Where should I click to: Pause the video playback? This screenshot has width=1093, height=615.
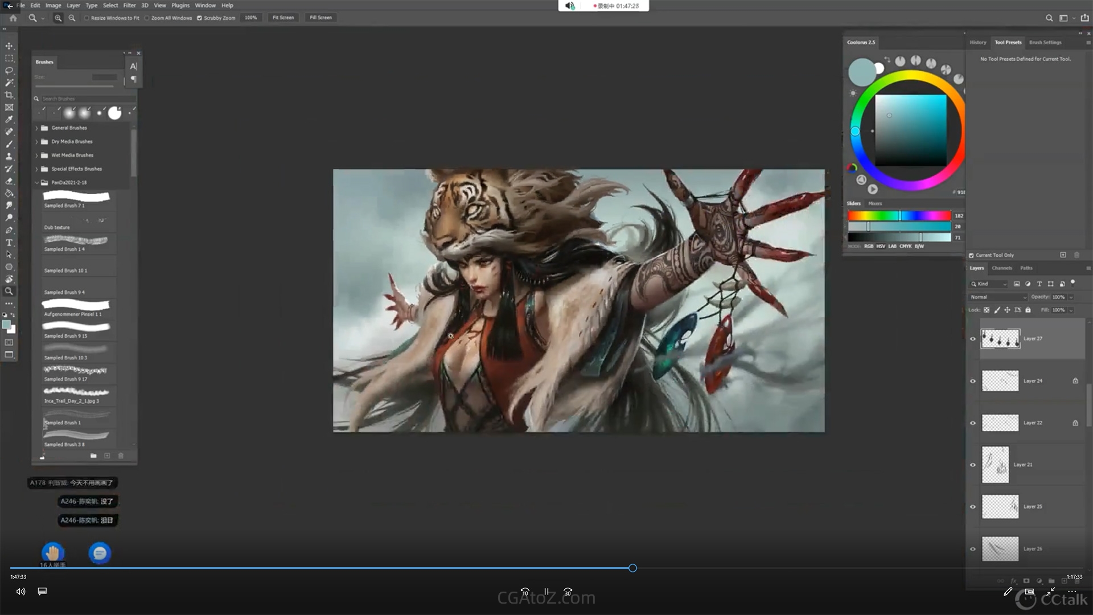[x=546, y=592]
